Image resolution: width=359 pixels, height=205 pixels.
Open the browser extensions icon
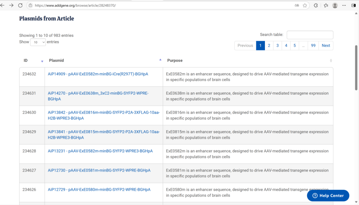tap(316, 5)
